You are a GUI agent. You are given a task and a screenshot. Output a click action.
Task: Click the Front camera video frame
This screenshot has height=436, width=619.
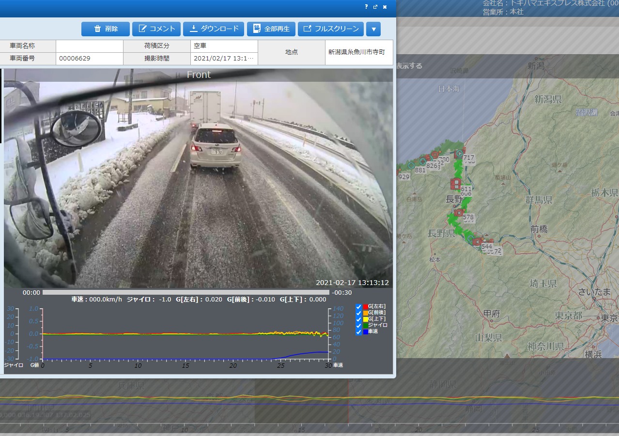click(198, 179)
